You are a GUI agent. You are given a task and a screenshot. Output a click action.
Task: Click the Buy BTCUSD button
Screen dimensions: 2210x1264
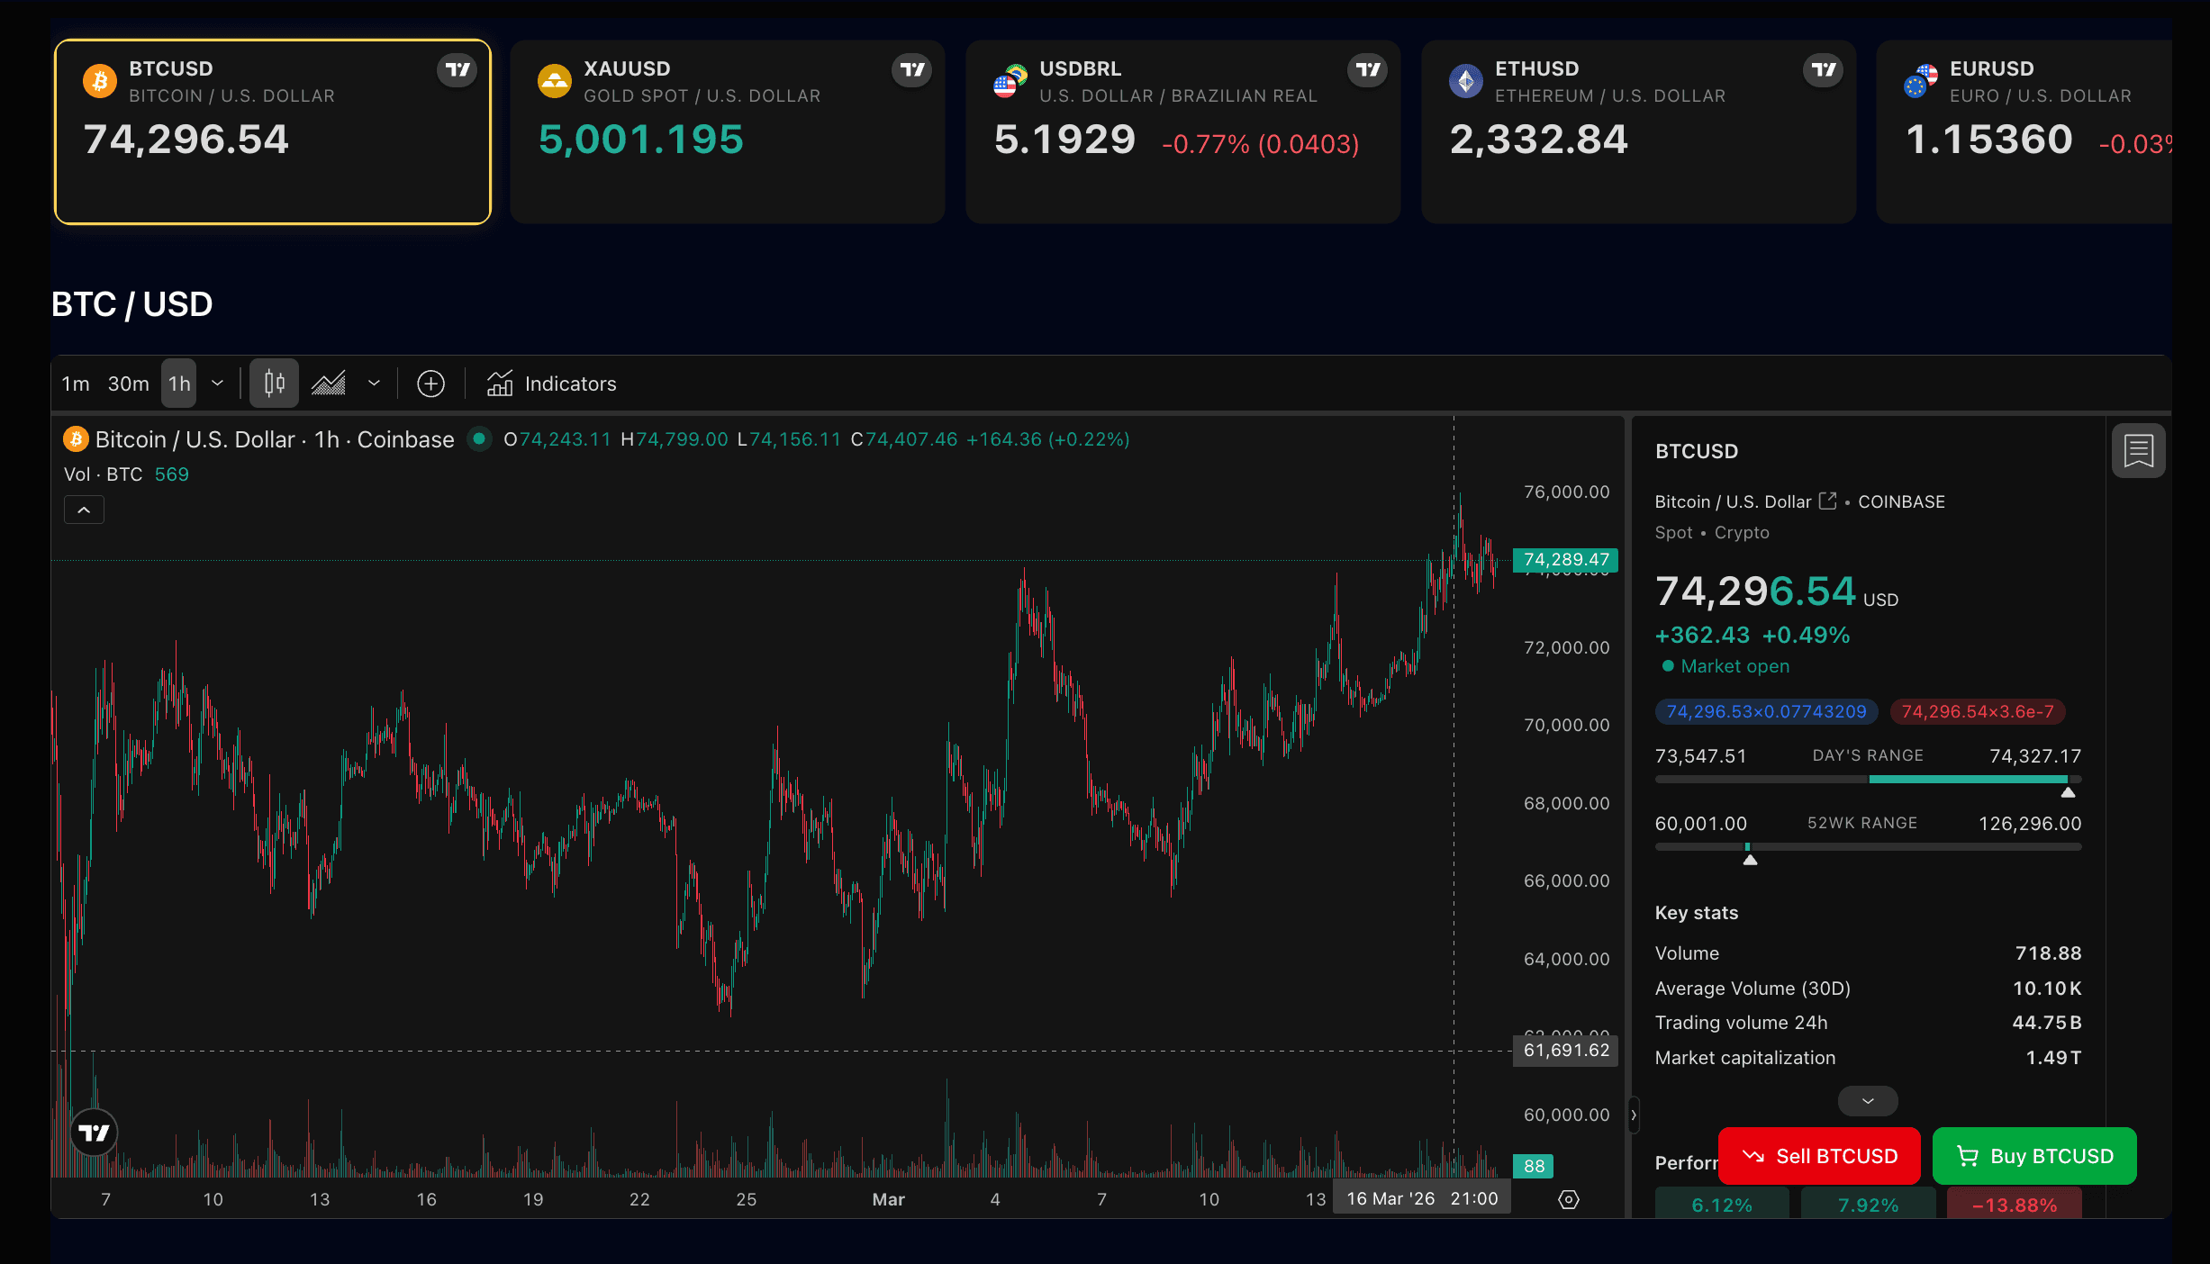(x=2034, y=1156)
